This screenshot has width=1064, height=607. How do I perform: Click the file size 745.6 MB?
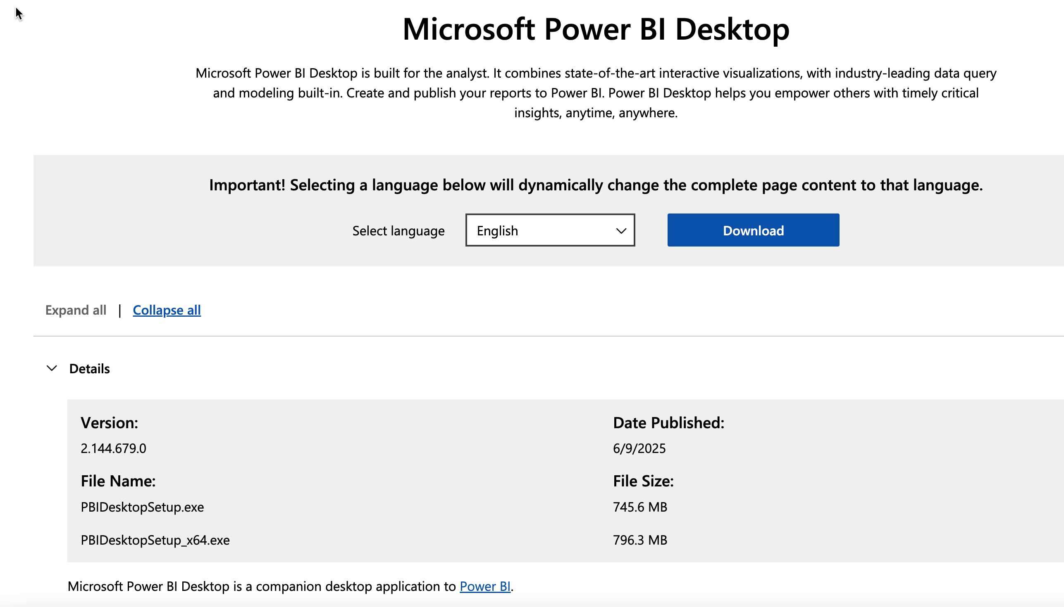[639, 507]
